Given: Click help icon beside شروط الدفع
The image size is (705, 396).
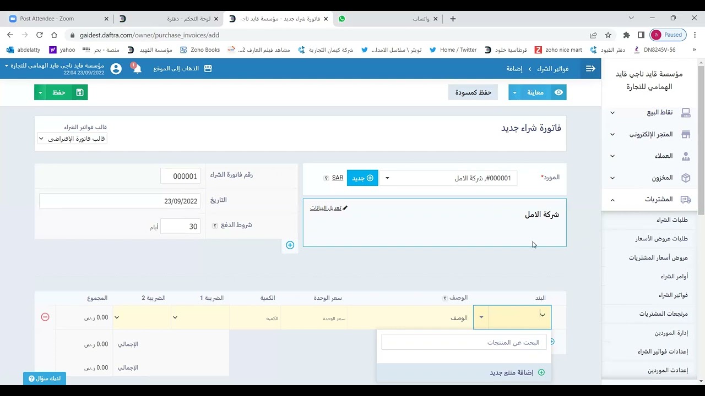Looking at the screenshot, I should 215,226.
